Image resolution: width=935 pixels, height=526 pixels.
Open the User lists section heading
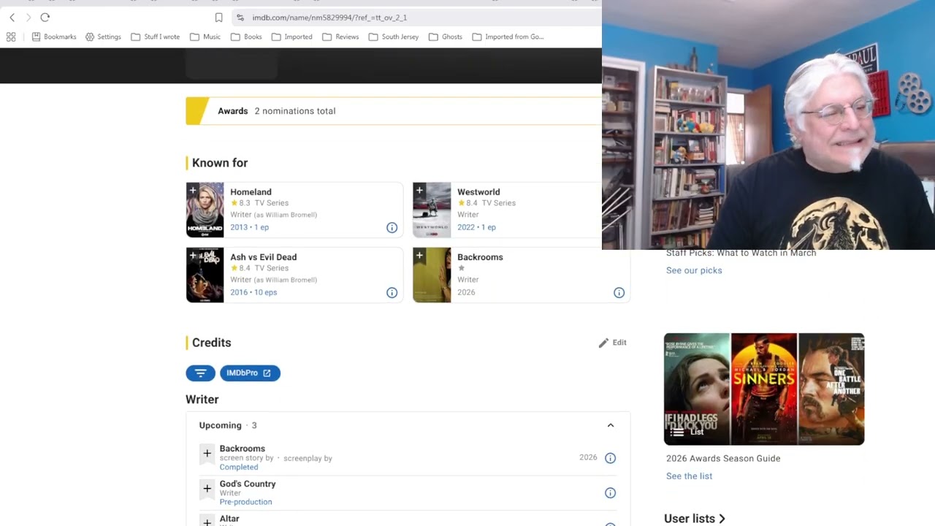[x=695, y=519]
